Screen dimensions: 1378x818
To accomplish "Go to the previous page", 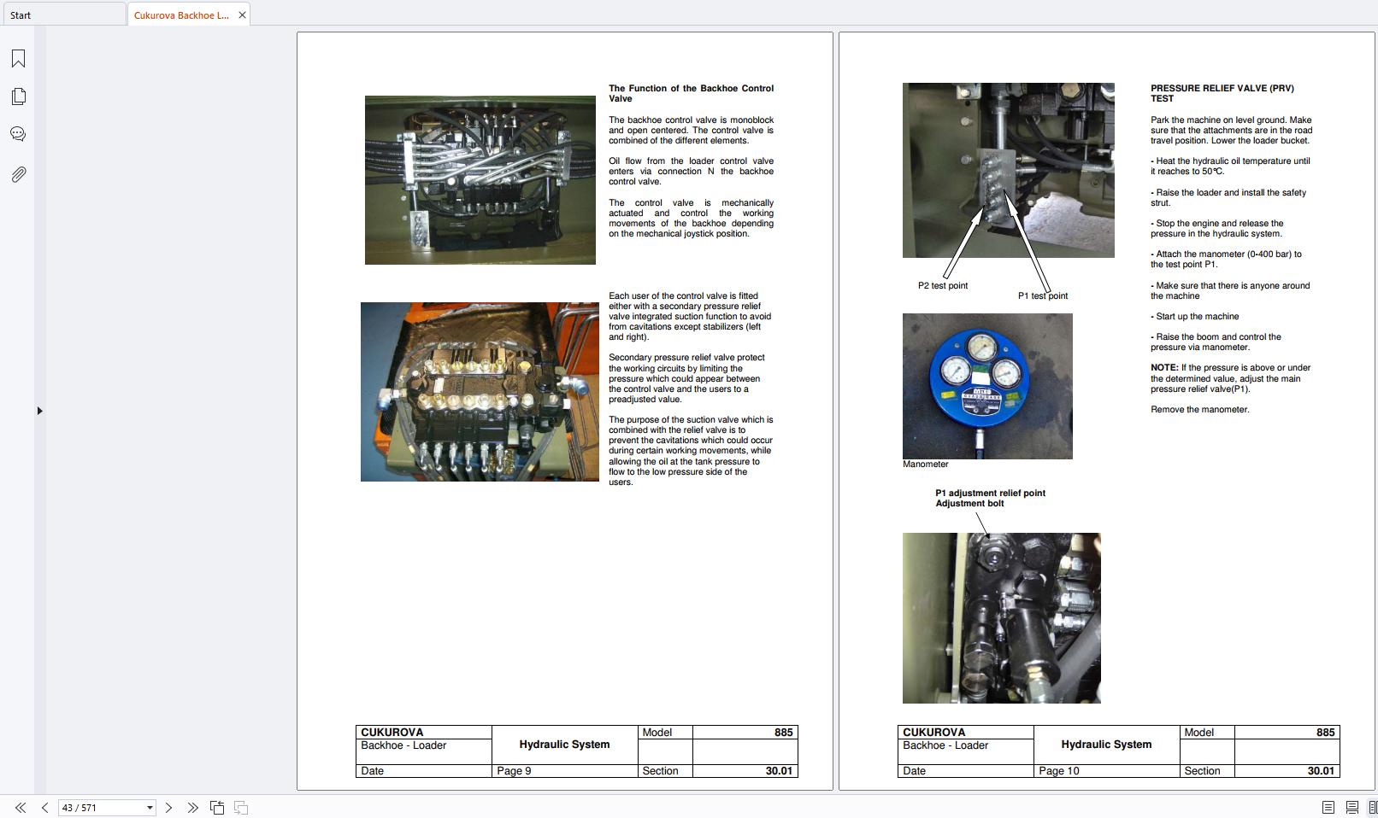I will [44, 808].
